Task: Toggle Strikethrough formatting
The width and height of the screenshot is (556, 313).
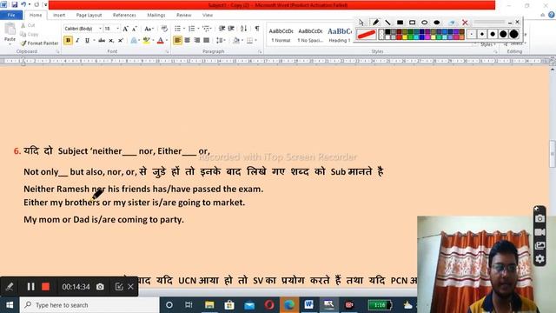Action: [x=102, y=41]
